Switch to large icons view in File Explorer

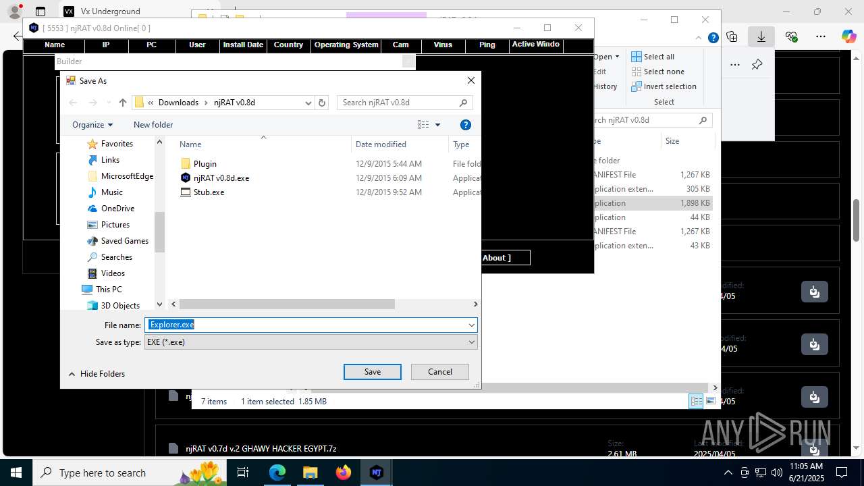pyautogui.click(x=711, y=401)
